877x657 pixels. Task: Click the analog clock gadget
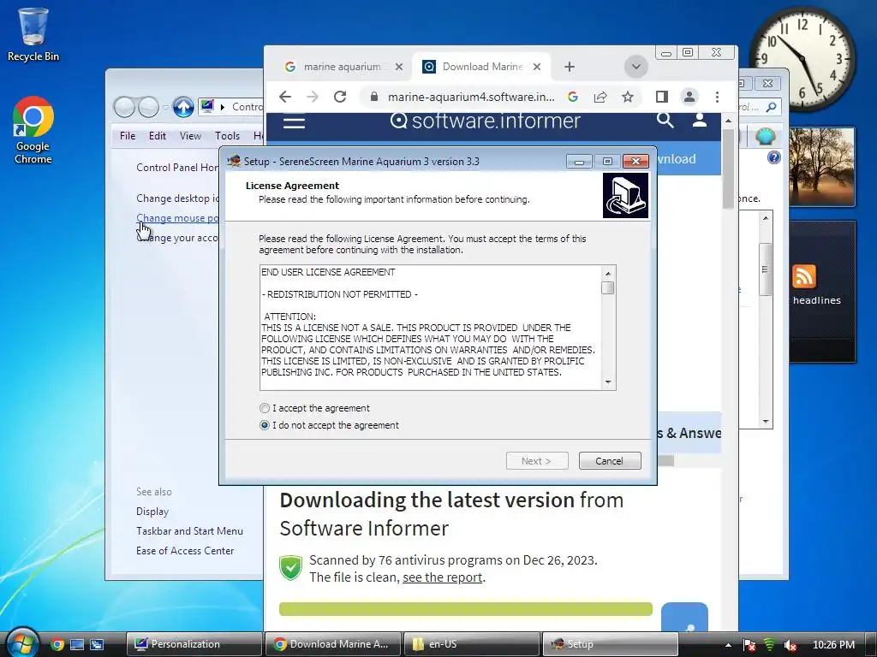click(x=802, y=59)
